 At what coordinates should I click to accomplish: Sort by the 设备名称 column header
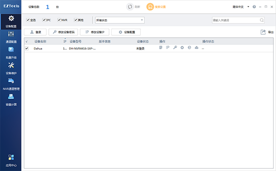pos(40,41)
